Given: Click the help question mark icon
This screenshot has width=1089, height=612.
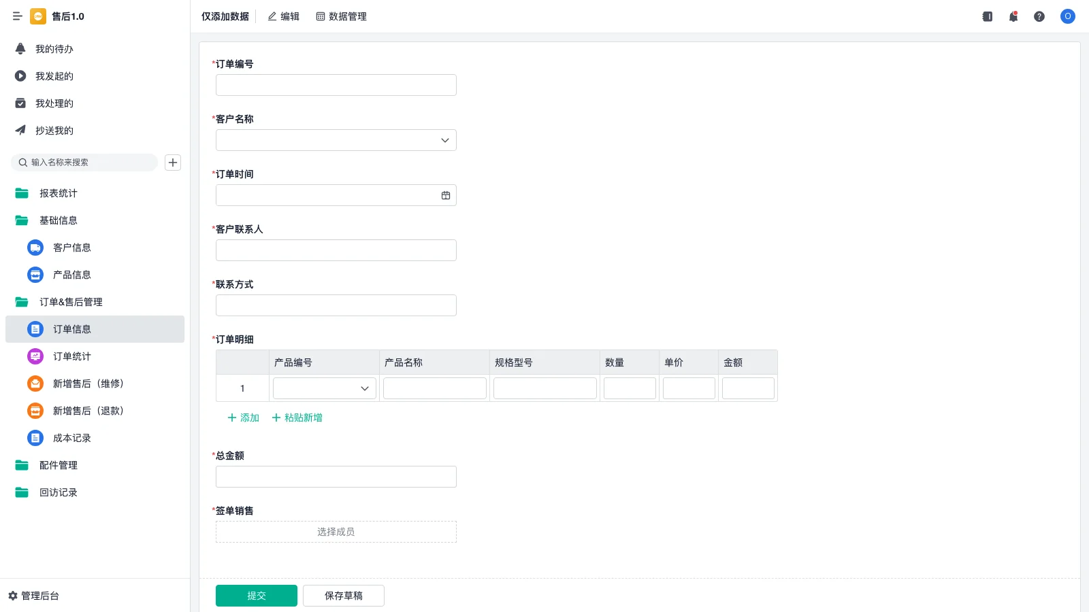Looking at the screenshot, I should point(1040,16).
